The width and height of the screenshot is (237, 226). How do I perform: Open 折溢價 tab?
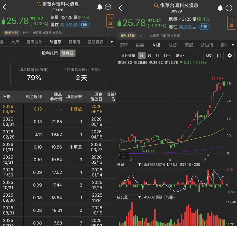tap(207, 45)
